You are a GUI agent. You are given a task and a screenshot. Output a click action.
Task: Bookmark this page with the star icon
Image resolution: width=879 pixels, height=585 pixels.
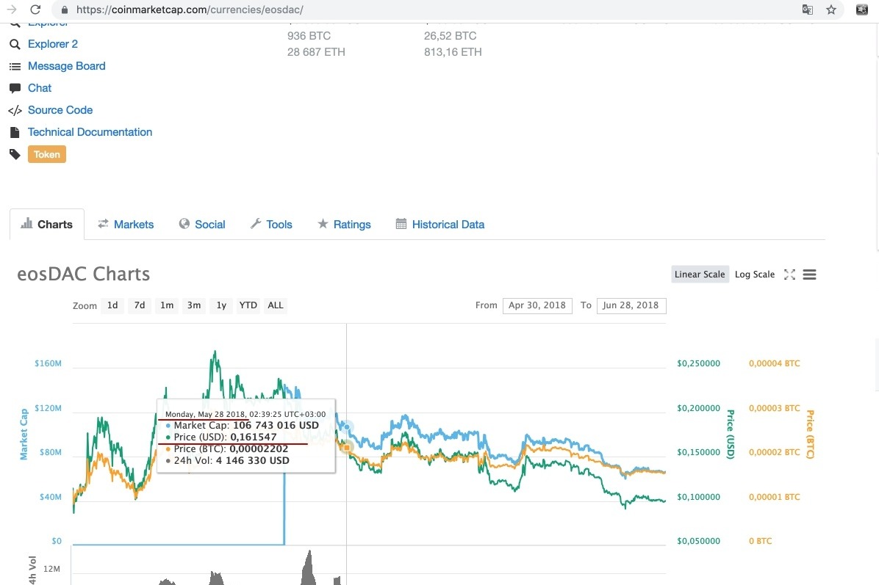[830, 10]
